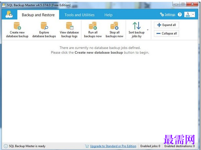The width and height of the screenshot is (201, 150).
Task: Click Stop all backups now
Action: pos(115,30)
